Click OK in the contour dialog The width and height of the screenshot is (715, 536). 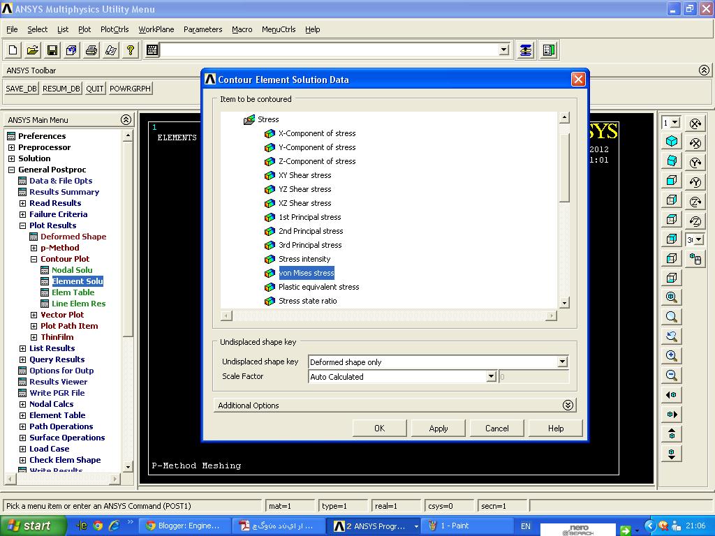point(379,428)
